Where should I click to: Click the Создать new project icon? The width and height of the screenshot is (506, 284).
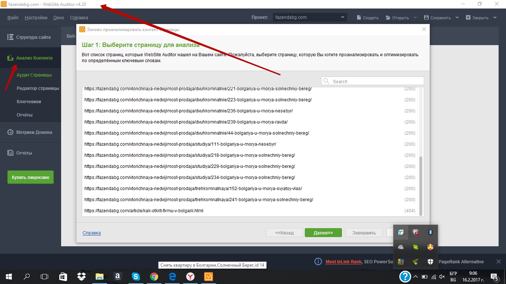[359, 17]
